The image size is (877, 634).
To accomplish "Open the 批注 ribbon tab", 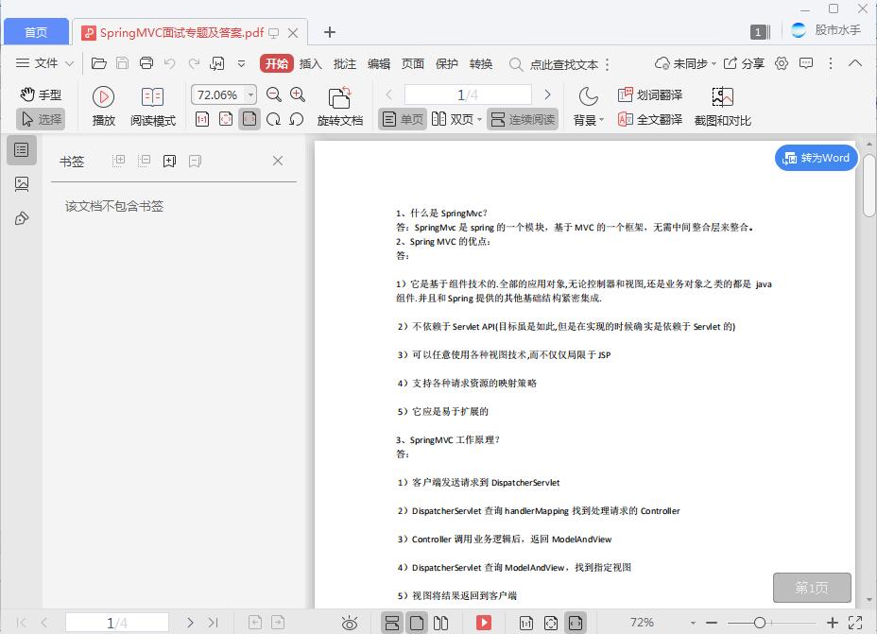I will 345,63.
